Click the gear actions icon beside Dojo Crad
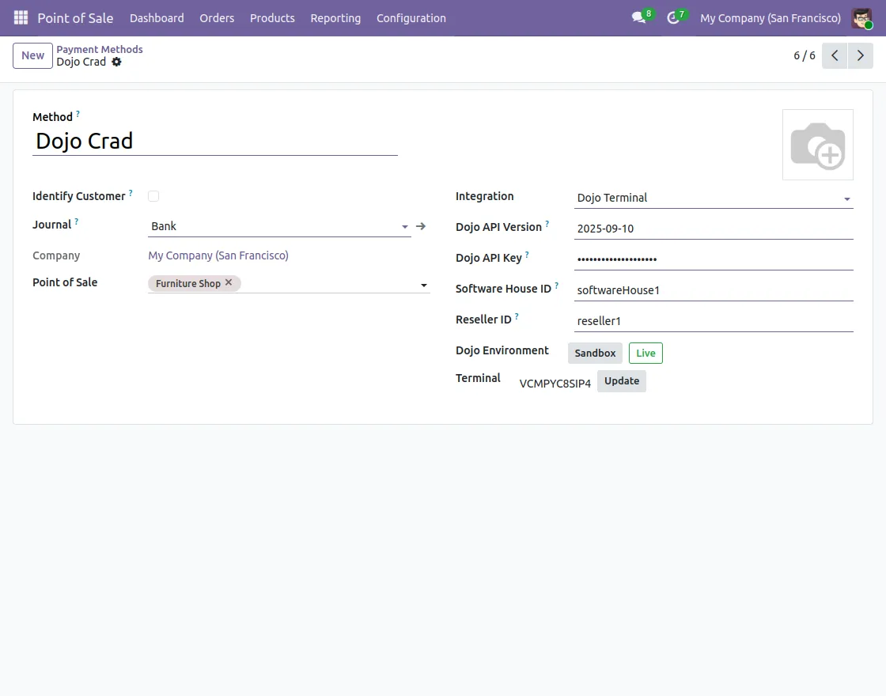This screenshot has height=696, width=886. point(116,62)
